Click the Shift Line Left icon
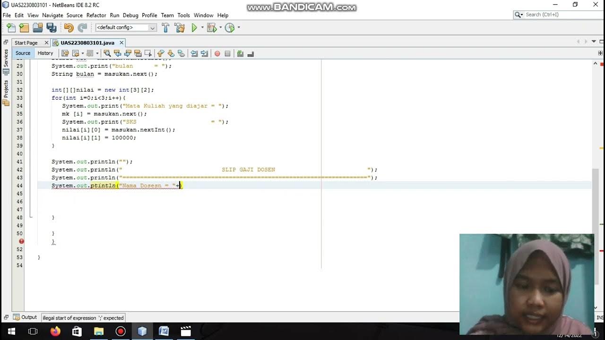Image resolution: width=605 pixels, height=340 pixels. pyautogui.click(x=194, y=53)
